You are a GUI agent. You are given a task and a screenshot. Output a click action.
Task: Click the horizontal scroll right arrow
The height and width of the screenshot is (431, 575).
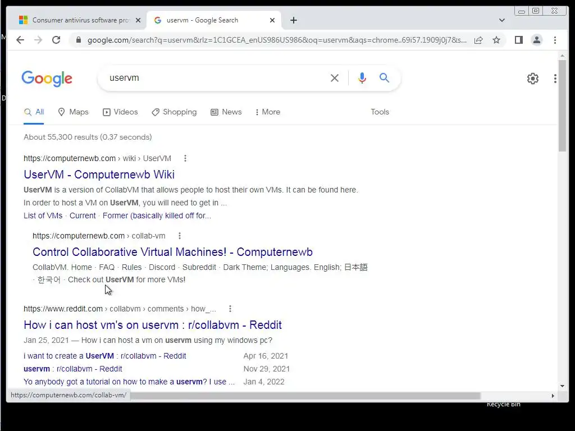click(x=553, y=396)
